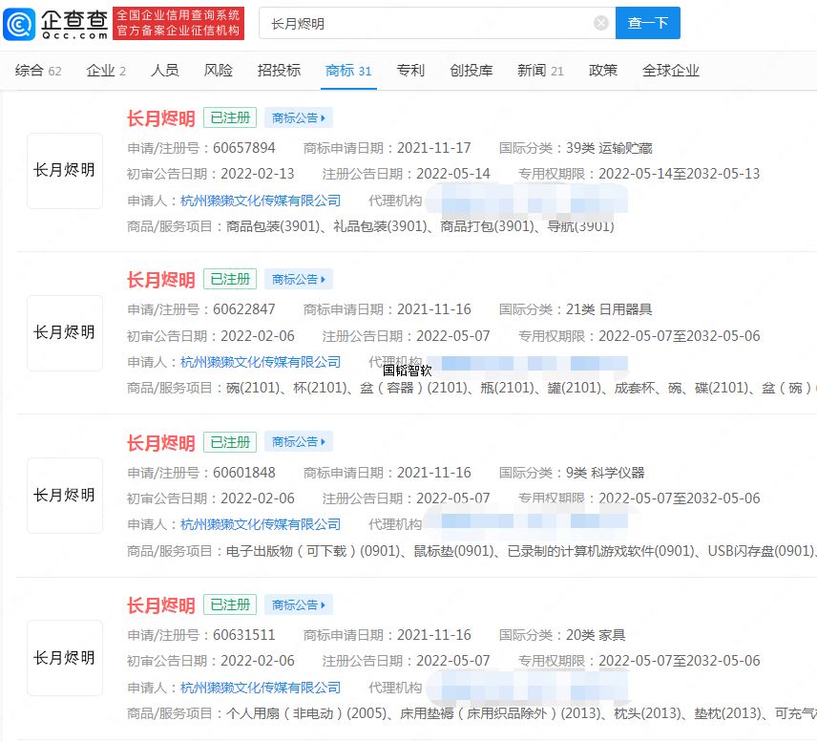817x742 pixels.
Task: Click 已注册 tag of trademark 60622847
Action: point(230,280)
